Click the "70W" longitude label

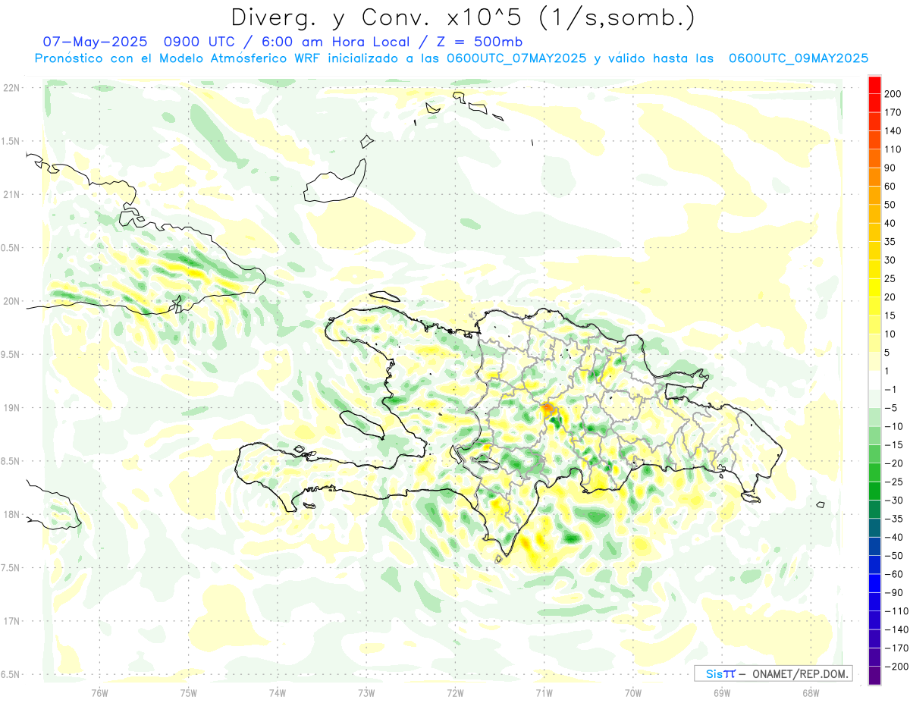coord(633,692)
